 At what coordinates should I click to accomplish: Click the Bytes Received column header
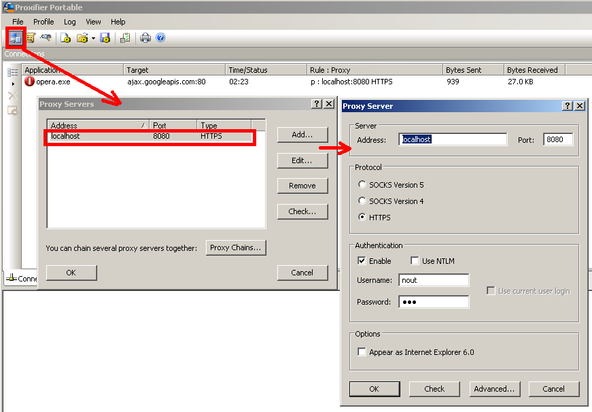(535, 70)
